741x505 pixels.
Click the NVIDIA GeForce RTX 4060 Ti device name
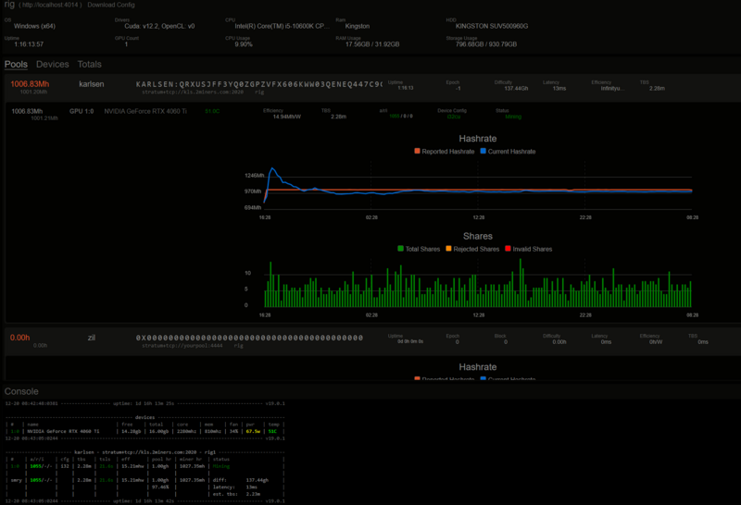click(x=145, y=111)
